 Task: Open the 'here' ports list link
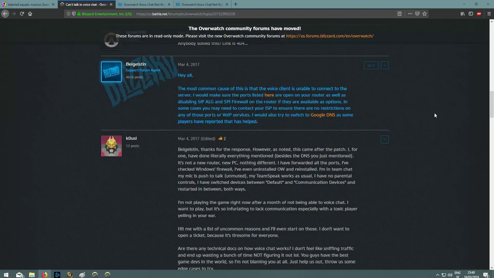[x=269, y=95]
